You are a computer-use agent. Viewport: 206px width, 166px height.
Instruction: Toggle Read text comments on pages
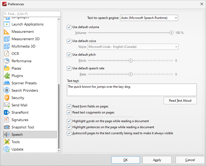click(69, 112)
